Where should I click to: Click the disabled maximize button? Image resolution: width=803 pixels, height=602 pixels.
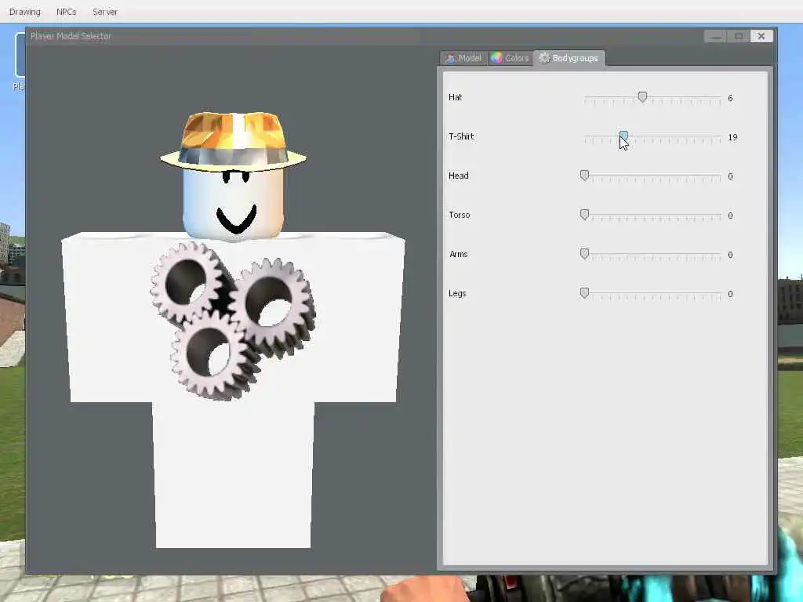point(739,36)
